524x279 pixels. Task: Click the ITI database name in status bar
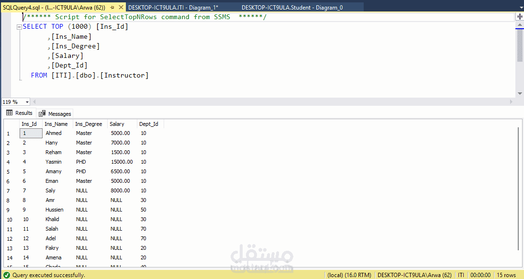461,275
